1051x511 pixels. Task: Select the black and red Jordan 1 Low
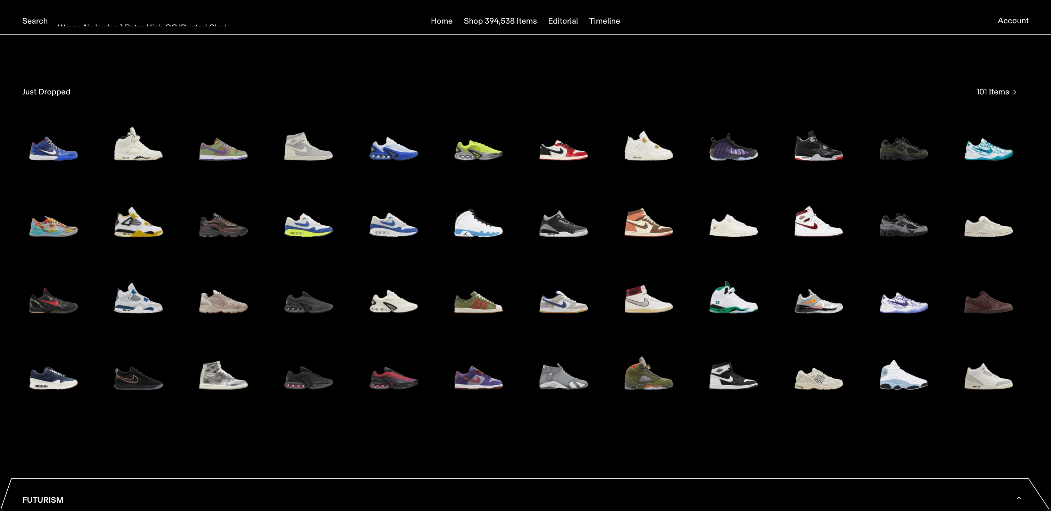pos(563,150)
